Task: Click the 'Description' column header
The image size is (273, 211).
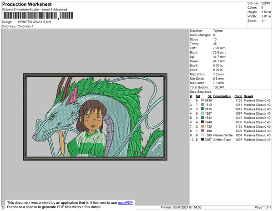Action: pos(222,96)
